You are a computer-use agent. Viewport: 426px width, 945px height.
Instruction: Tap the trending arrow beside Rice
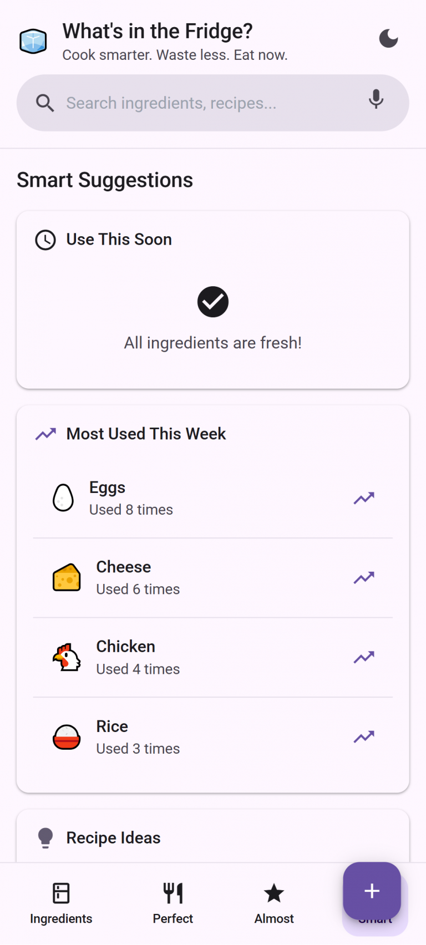pyautogui.click(x=364, y=737)
